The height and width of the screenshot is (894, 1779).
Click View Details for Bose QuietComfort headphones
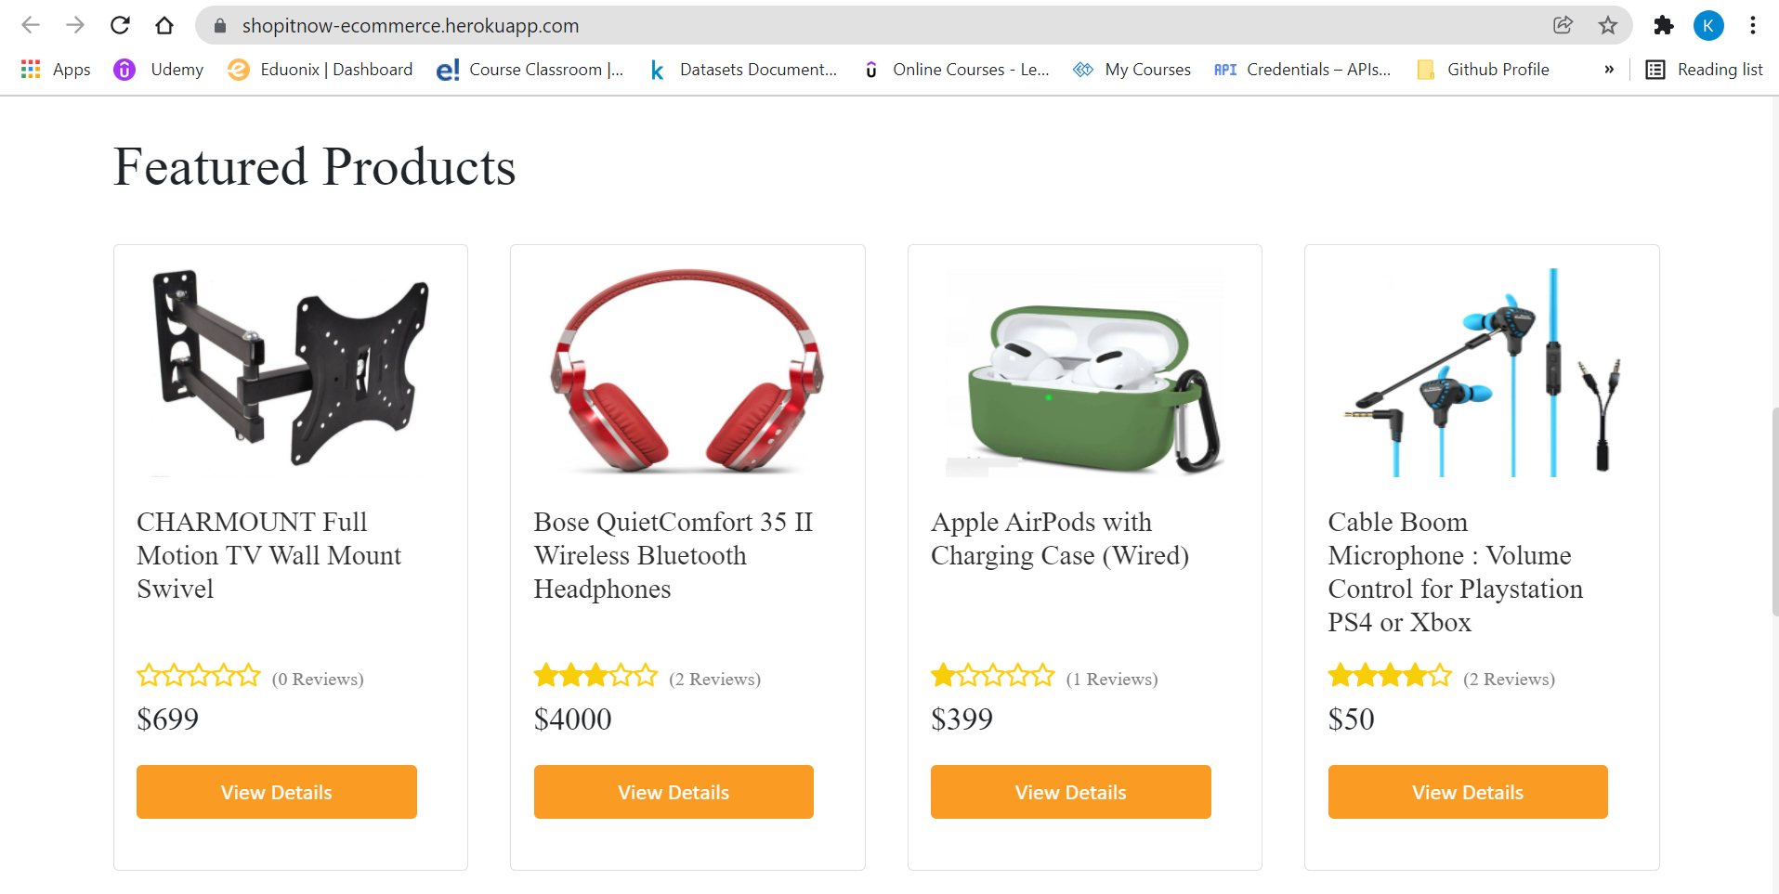pyautogui.click(x=674, y=792)
